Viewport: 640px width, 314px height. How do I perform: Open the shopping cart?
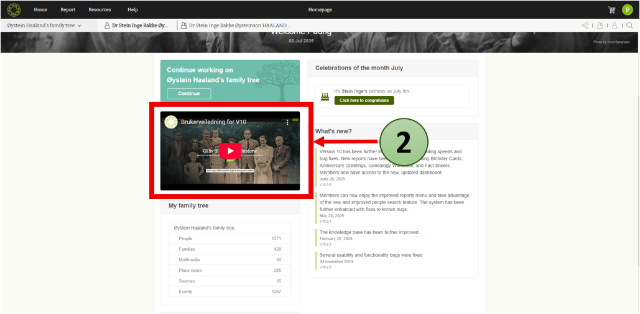tap(611, 10)
